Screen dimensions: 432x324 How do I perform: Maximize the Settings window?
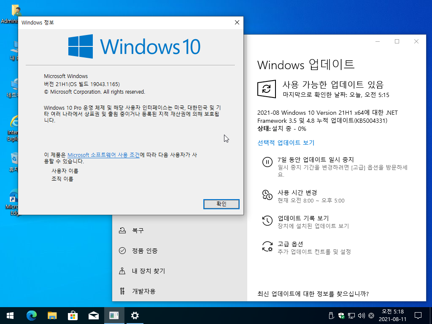397,41
